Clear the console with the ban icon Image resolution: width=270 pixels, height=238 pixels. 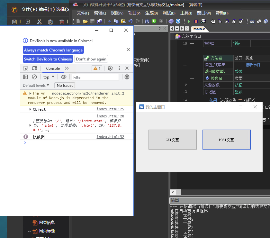(34, 77)
